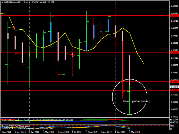Click the 1.59580 price scale value
Image resolution: width=179 pixels, height=134 pixels.
coord(174,36)
